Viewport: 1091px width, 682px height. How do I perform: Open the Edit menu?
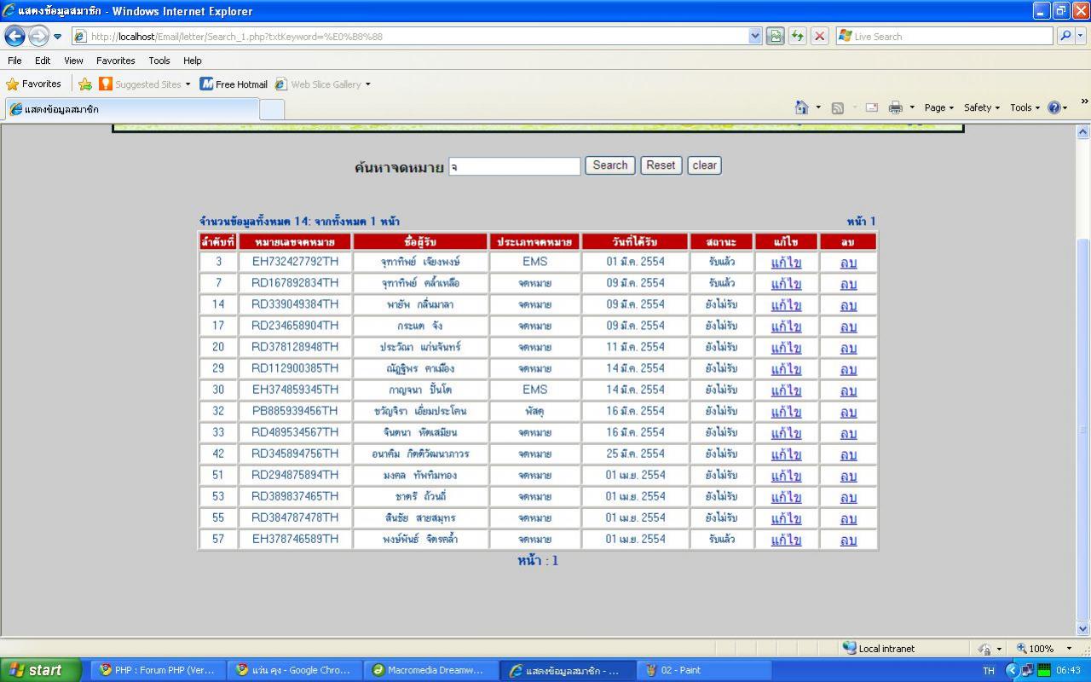[x=43, y=61]
